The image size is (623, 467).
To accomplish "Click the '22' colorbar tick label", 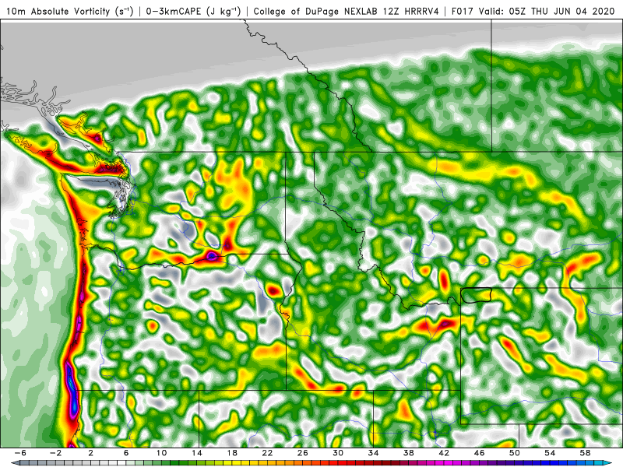I will tap(267, 453).
